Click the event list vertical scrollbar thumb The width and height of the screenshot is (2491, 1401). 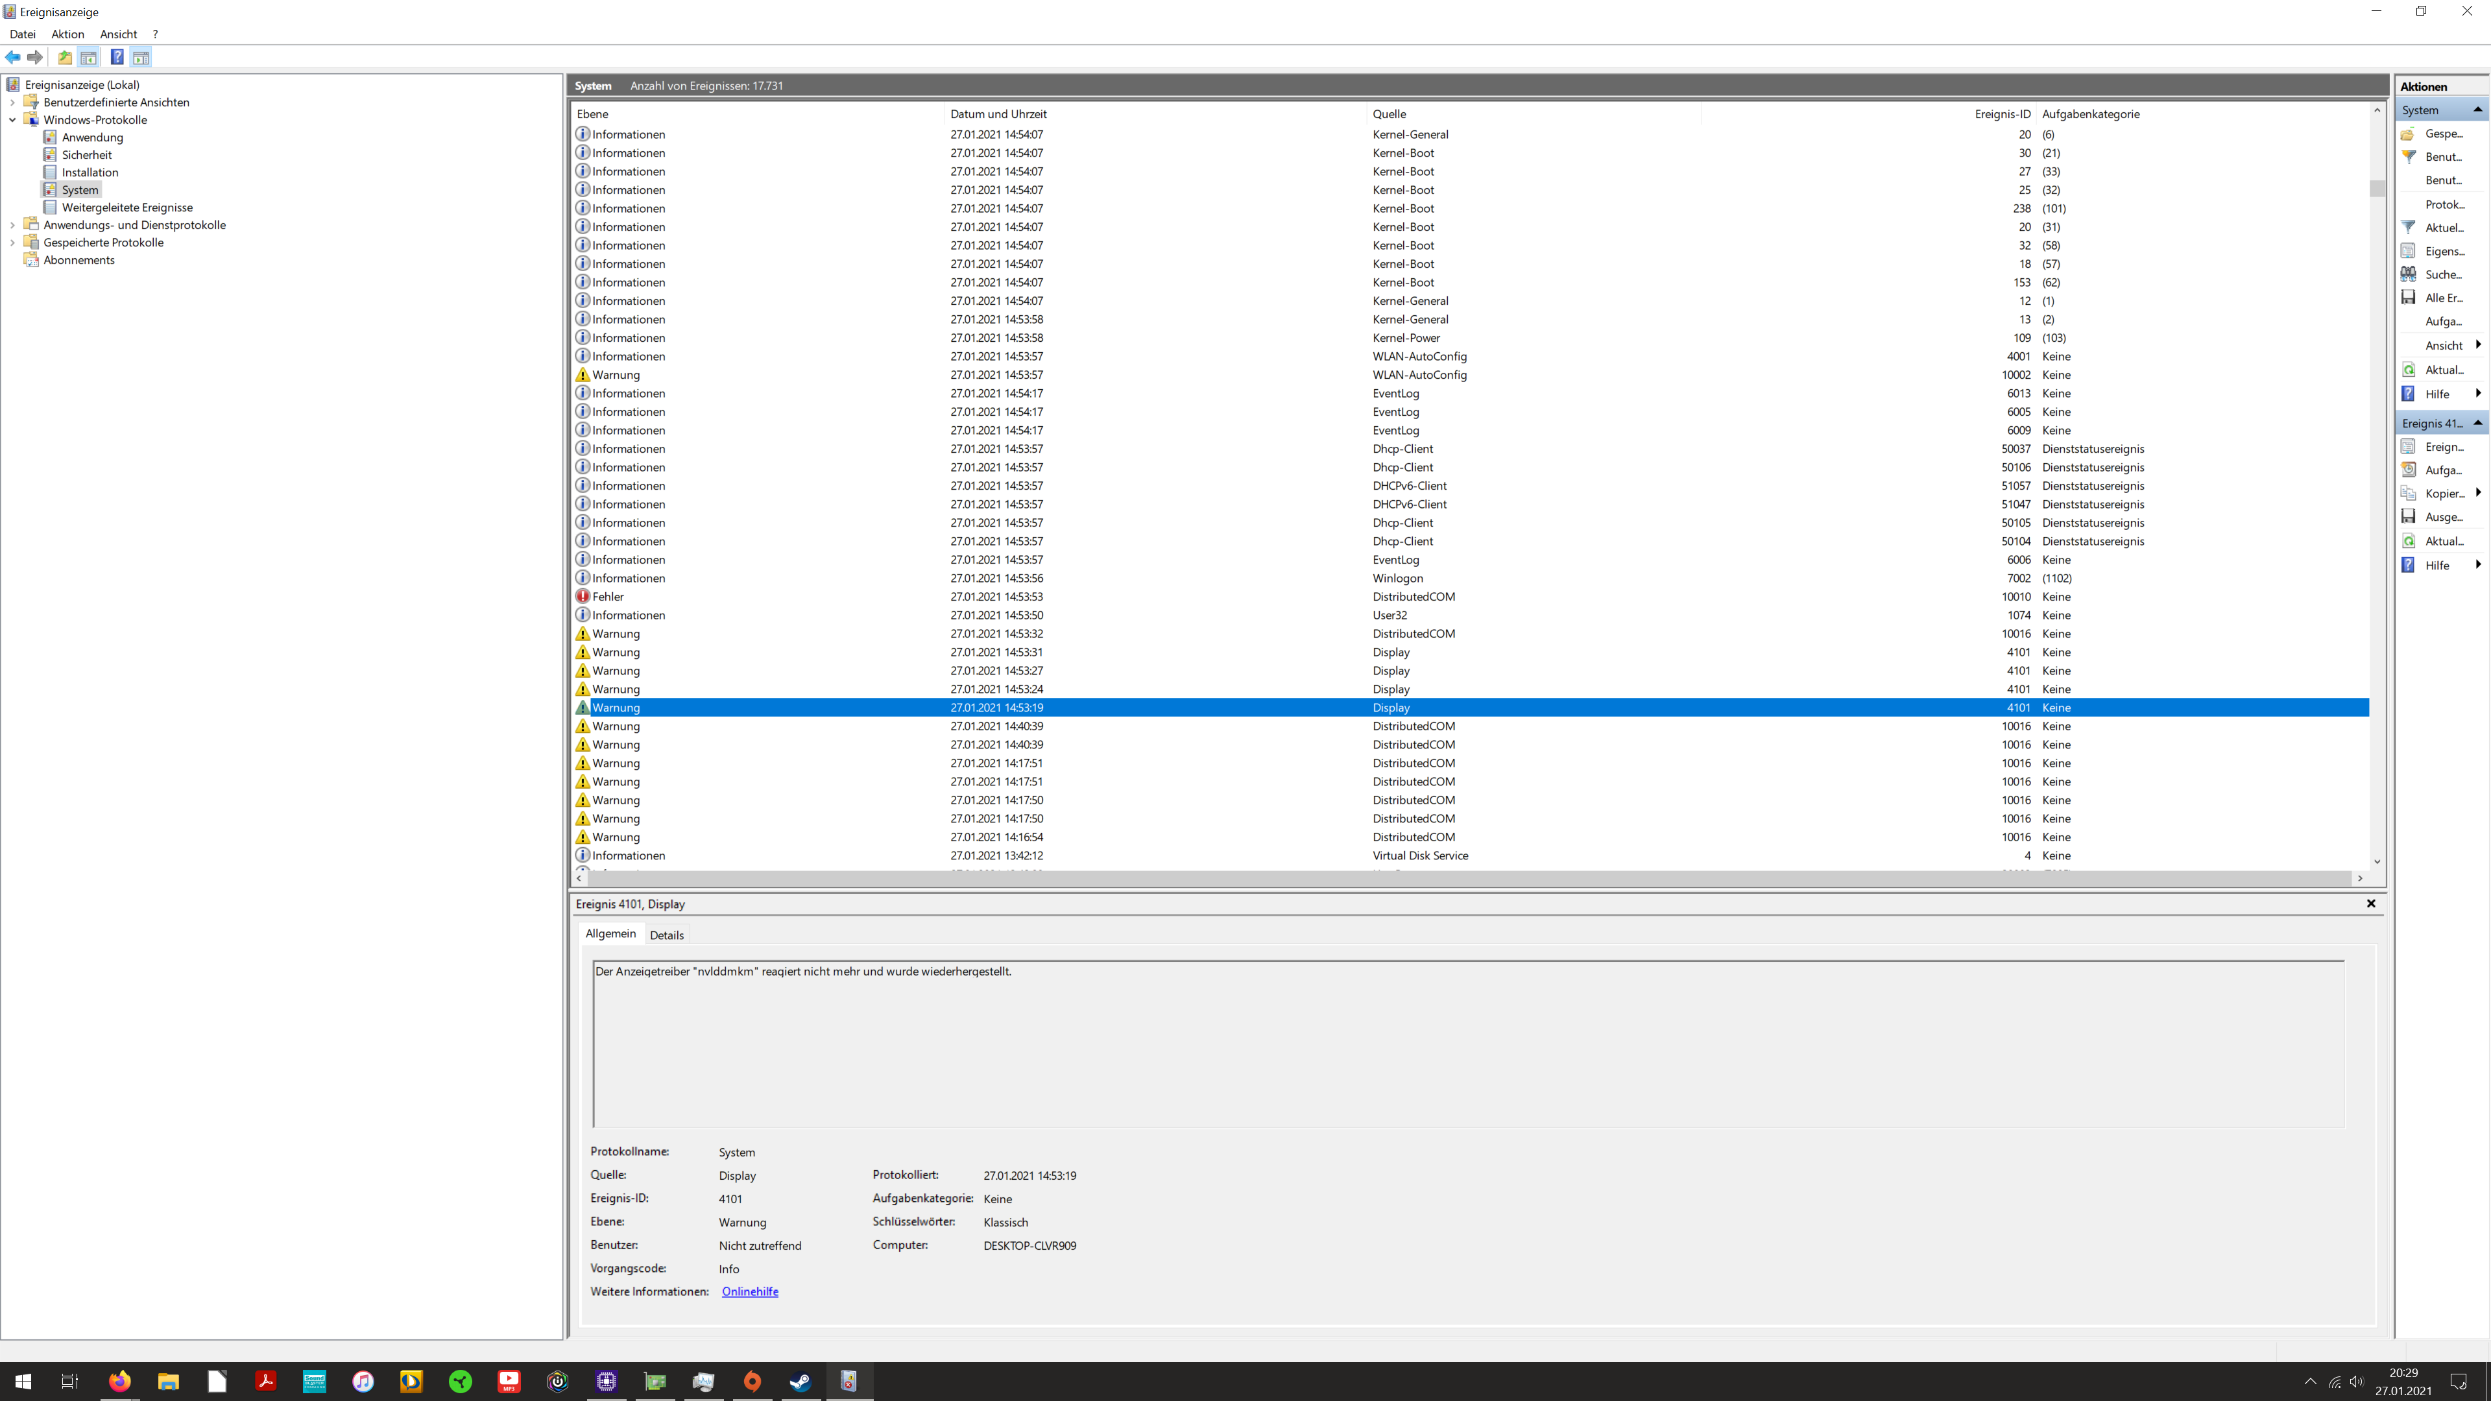2377,187
